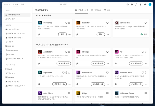155x106 pixels.
Task: Install Premiere Rush with インストール button
Action: 136,84
